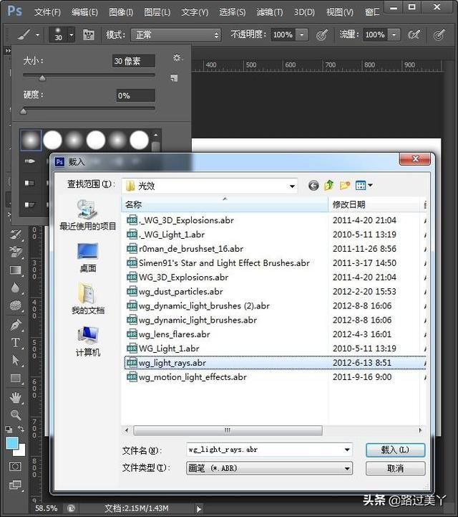The height and width of the screenshot is (517, 458).
Task: Select the Path Selection arrow tool
Action: (x=16, y=360)
